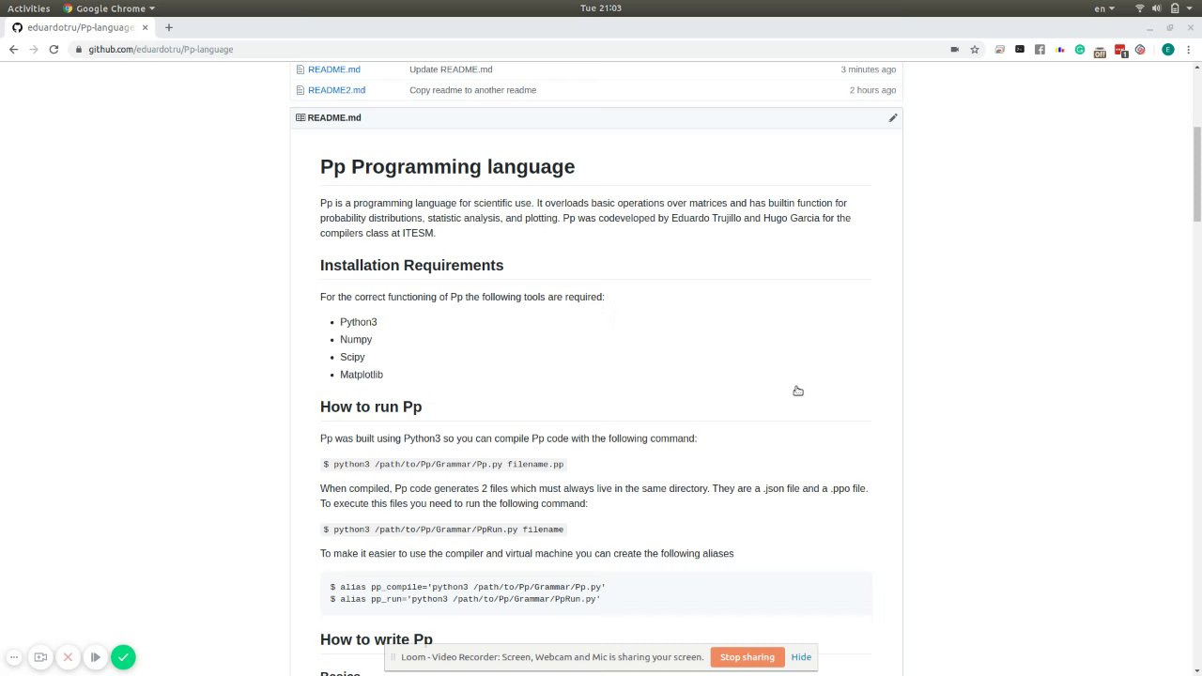Viewport: 1202px width, 676px height.
Task: Click the address bar URL field
Action: (x=507, y=49)
